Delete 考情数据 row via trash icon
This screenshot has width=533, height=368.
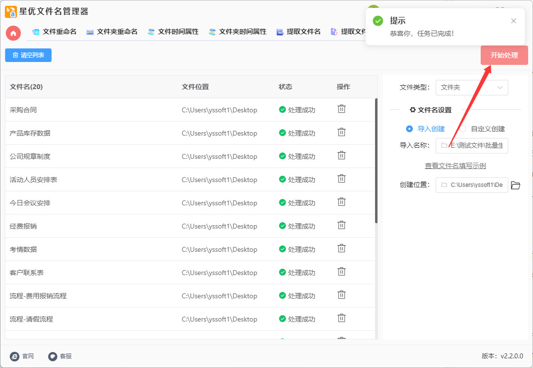[x=341, y=249]
